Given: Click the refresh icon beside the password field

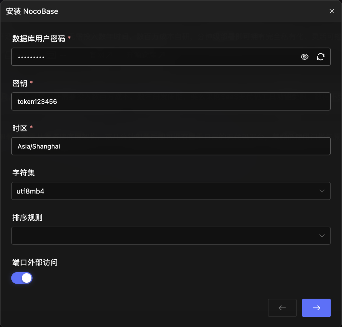Looking at the screenshot, I should 321,57.
